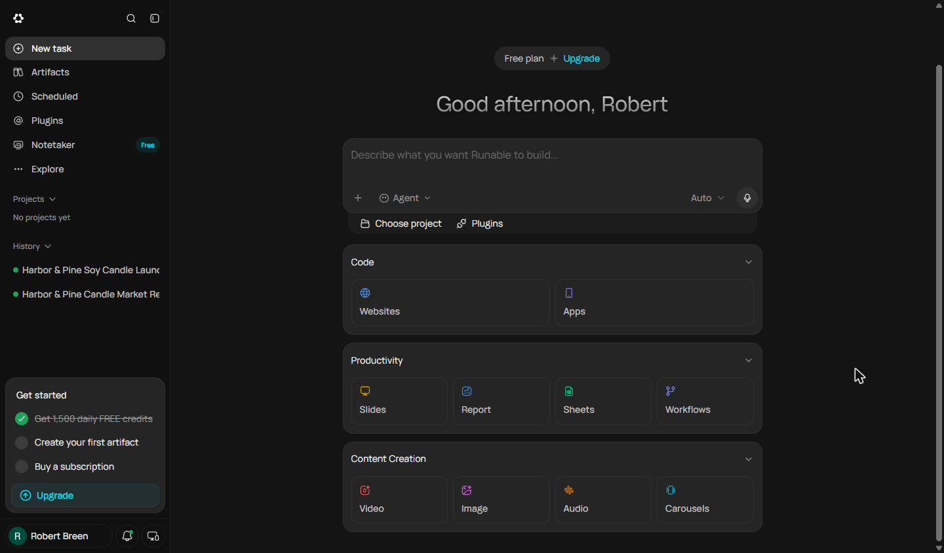Open Explore menu item
The width and height of the screenshot is (944, 553).
click(85, 169)
